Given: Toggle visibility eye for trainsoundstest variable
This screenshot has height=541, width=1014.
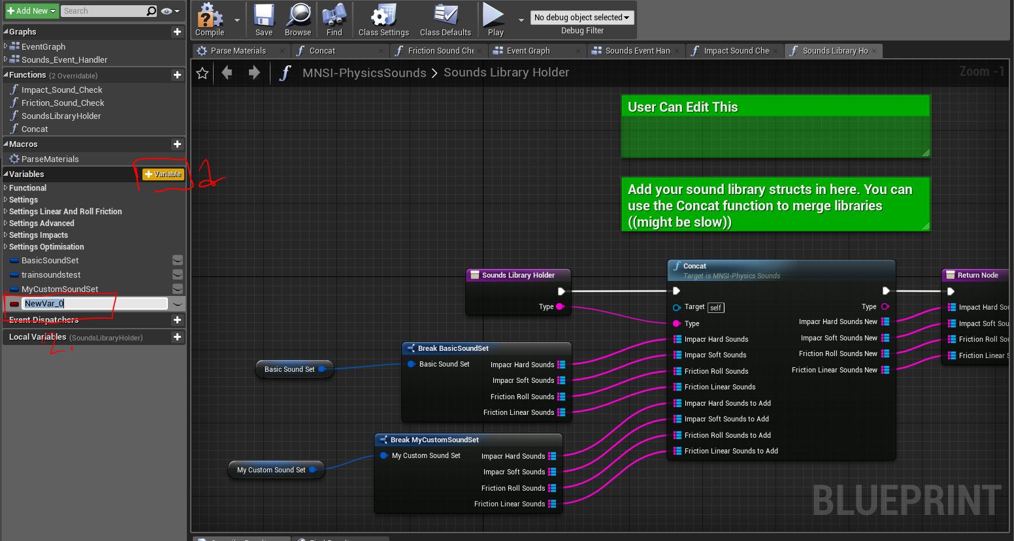Looking at the screenshot, I should coord(177,274).
